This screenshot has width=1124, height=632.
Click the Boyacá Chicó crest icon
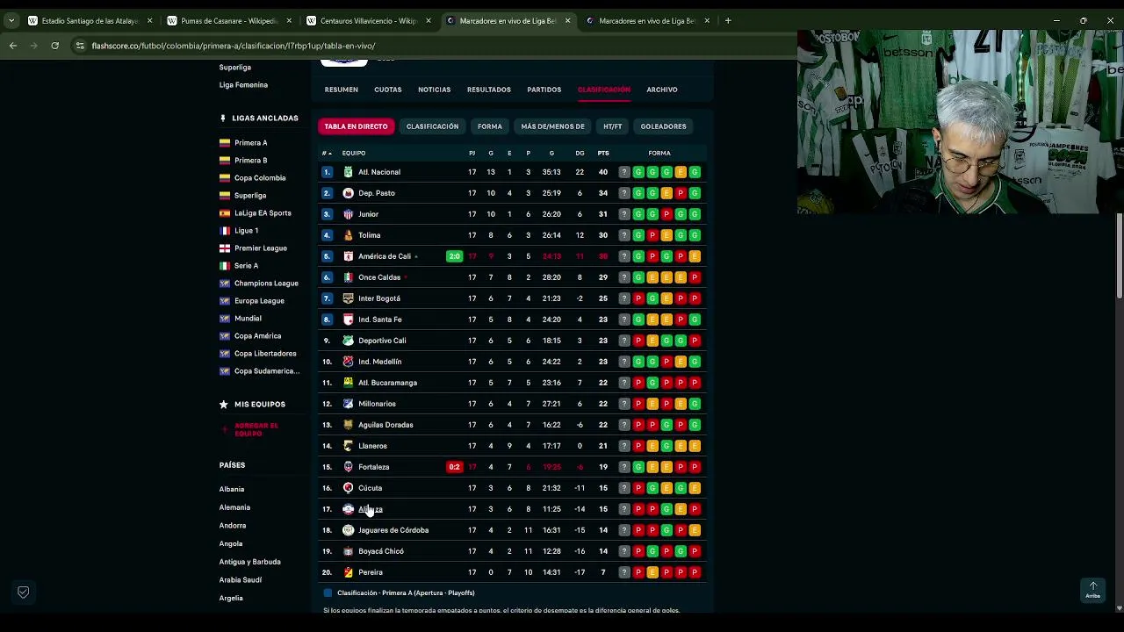(348, 551)
